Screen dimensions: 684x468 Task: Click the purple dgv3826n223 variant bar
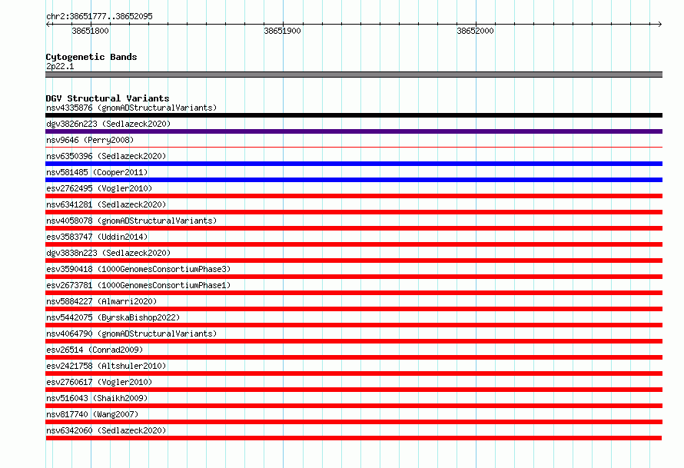point(354,131)
